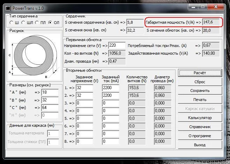
Task: Choose the ПЛ core type radio button
Action: [x=37, y=23]
